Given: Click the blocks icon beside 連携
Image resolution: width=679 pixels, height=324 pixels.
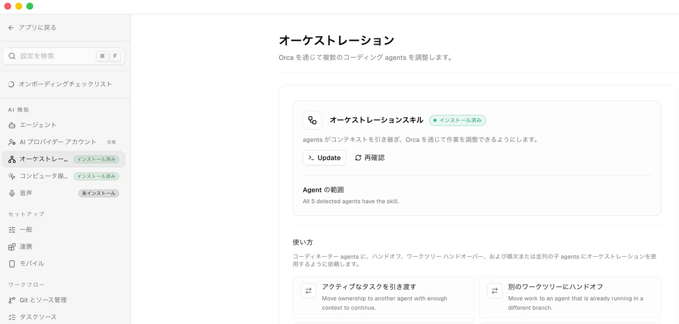Looking at the screenshot, I should coord(12,247).
